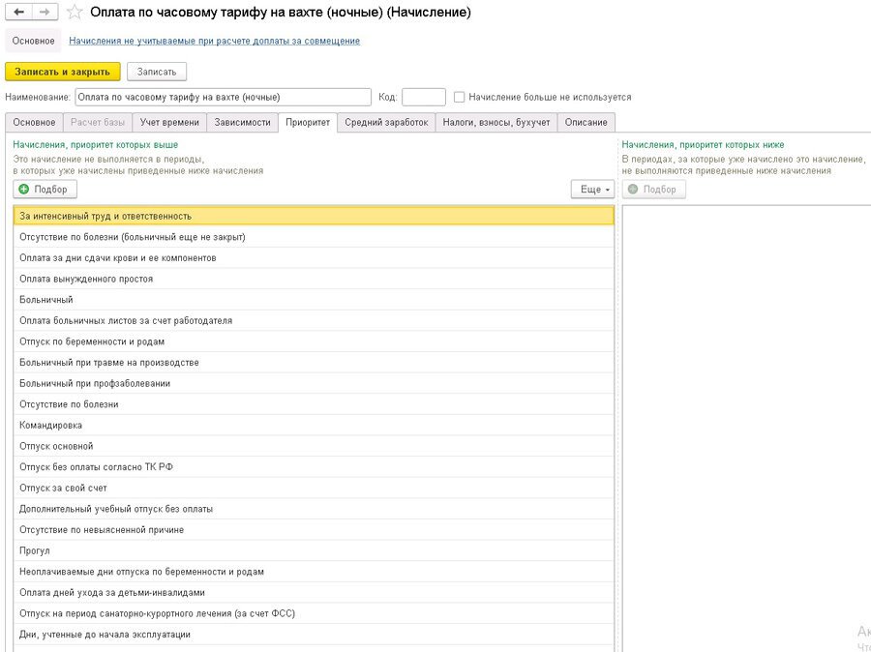Select row 'За интенсивный труд и ответственность'

(x=314, y=216)
